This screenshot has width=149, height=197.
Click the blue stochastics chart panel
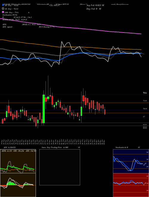click(131, 161)
